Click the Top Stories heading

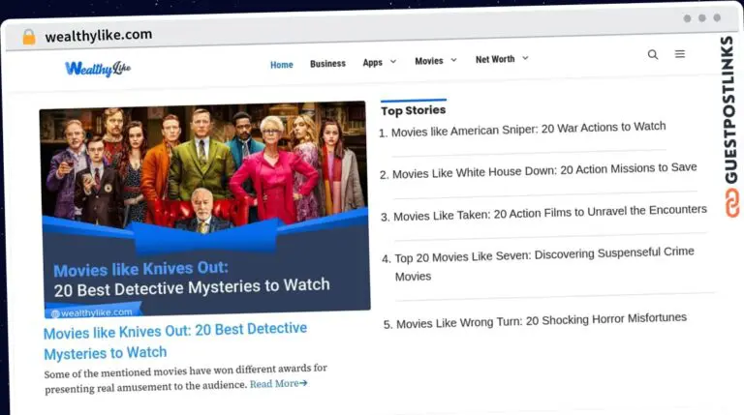pos(414,110)
